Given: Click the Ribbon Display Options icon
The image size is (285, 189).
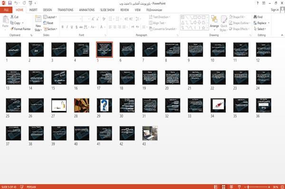Looking at the screenshot, I should (264, 3).
